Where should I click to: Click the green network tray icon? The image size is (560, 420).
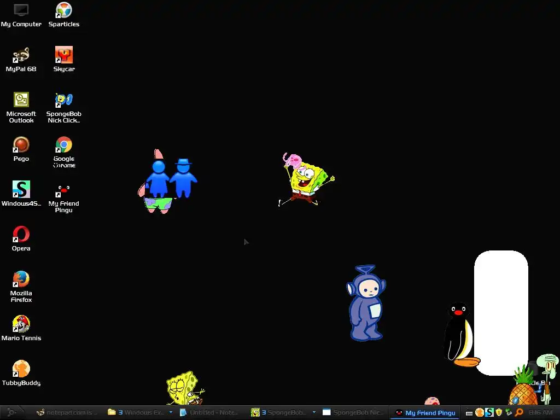pyautogui.click(x=509, y=413)
